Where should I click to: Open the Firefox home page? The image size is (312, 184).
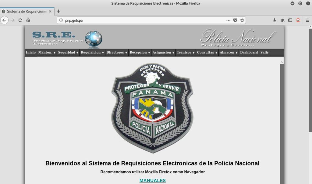coord(28,20)
